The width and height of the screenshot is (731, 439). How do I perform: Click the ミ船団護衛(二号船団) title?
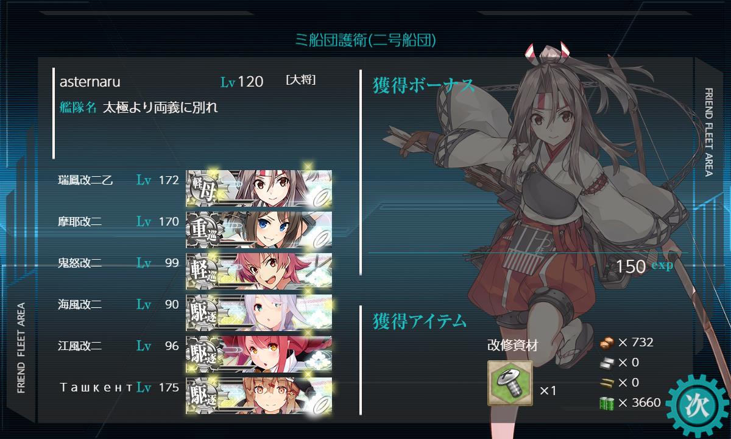click(x=365, y=40)
